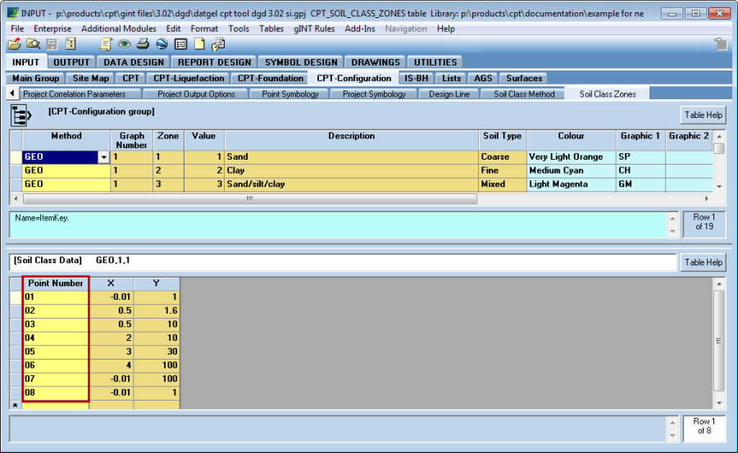Image resolution: width=738 pixels, height=453 pixels.
Task: Open the Method dropdown for the first GEO row
Action: [x=102, y=156]
